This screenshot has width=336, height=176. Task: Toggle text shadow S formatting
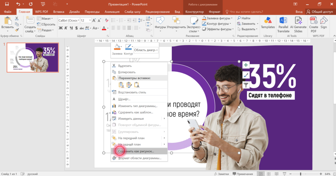tap(76, 28)
